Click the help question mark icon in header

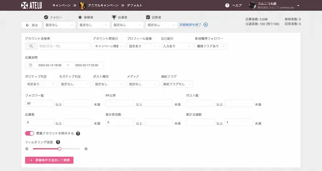point(227,5)
